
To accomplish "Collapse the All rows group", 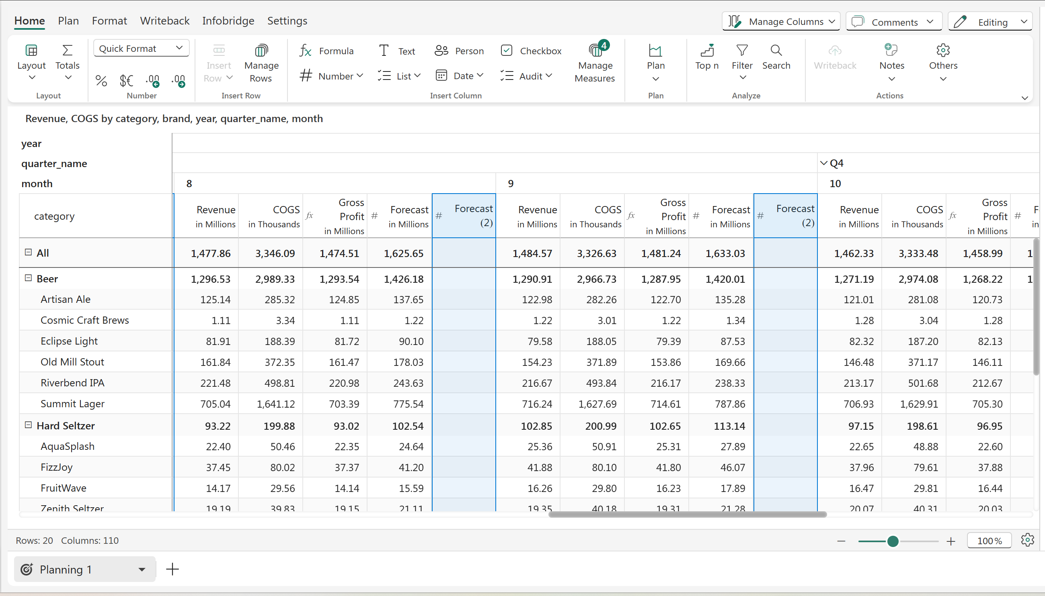I will pyautogui.click(x=28, y=253).
